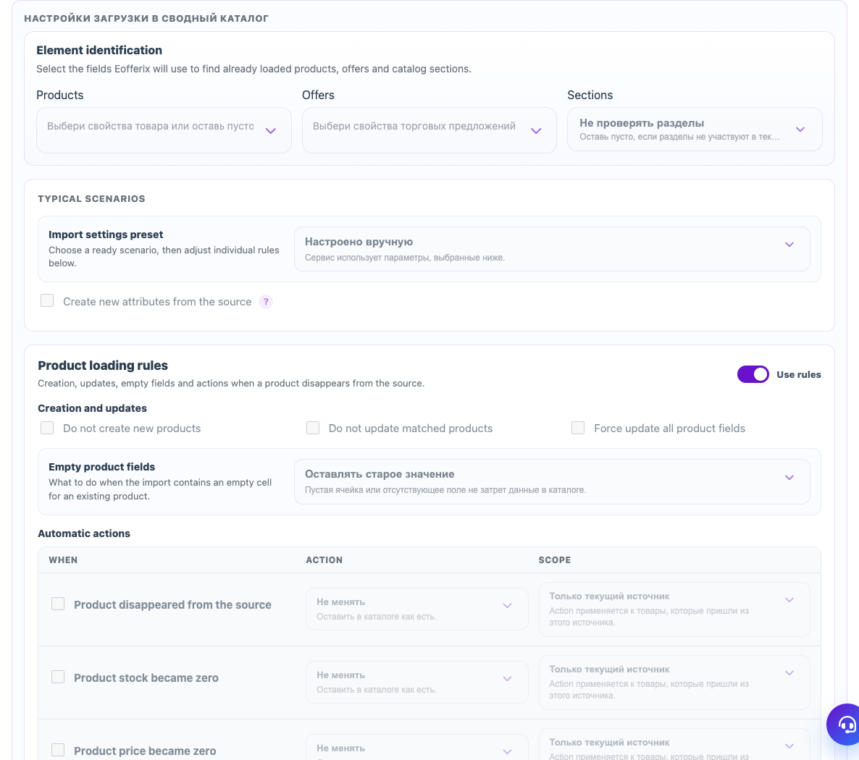Open the support chat headset icon
859x760 pixels.
847,725
